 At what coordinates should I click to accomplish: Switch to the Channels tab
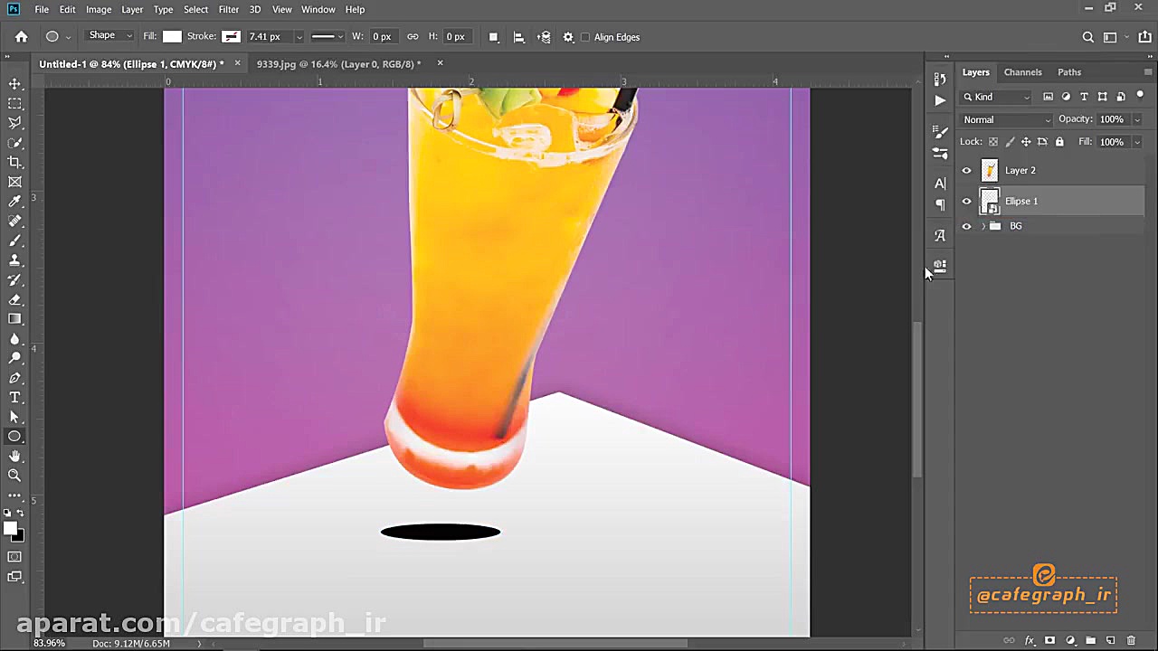click(x=1022, y=72)
